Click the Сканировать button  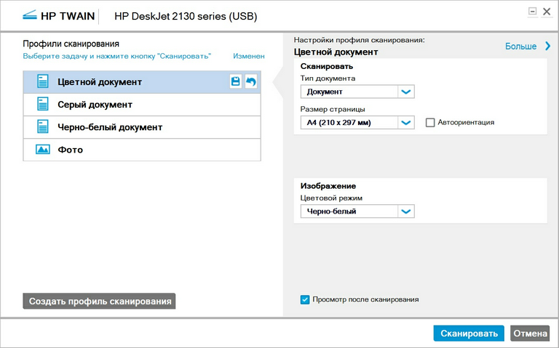(469, 333)
